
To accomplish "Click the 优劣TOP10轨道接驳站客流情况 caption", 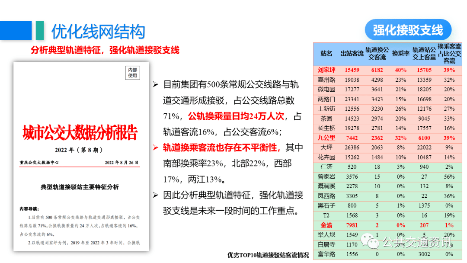I will pyautogui.click(x=268, y=255).
